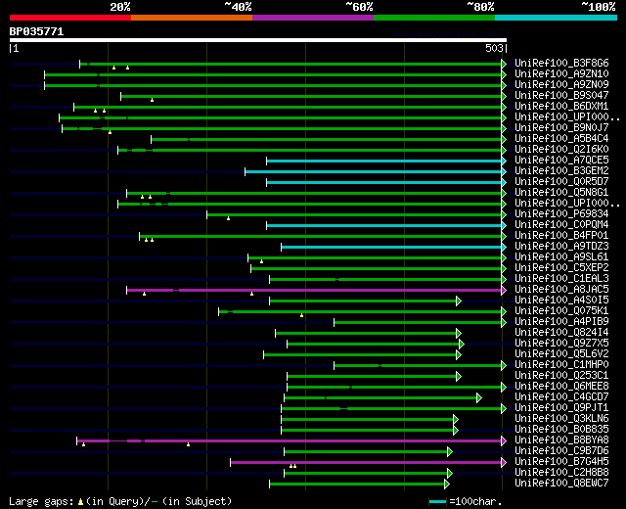The width and height of the screenshot is (626, 509).
Task: Click the red 20% identity color segment
Action: pos(70,18)
